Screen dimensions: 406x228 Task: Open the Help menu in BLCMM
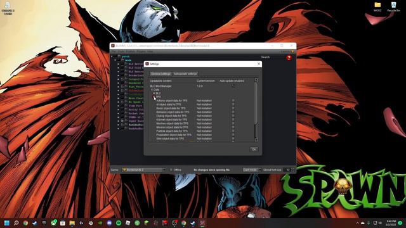150,51
